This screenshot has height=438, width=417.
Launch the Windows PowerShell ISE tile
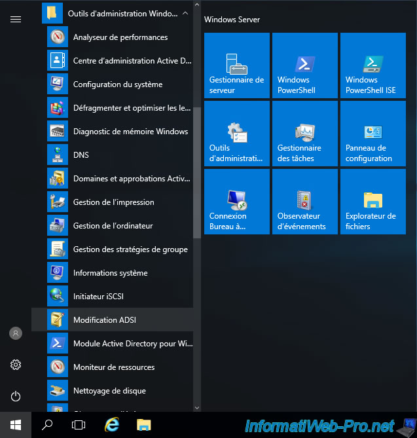[x=373, y=65]
